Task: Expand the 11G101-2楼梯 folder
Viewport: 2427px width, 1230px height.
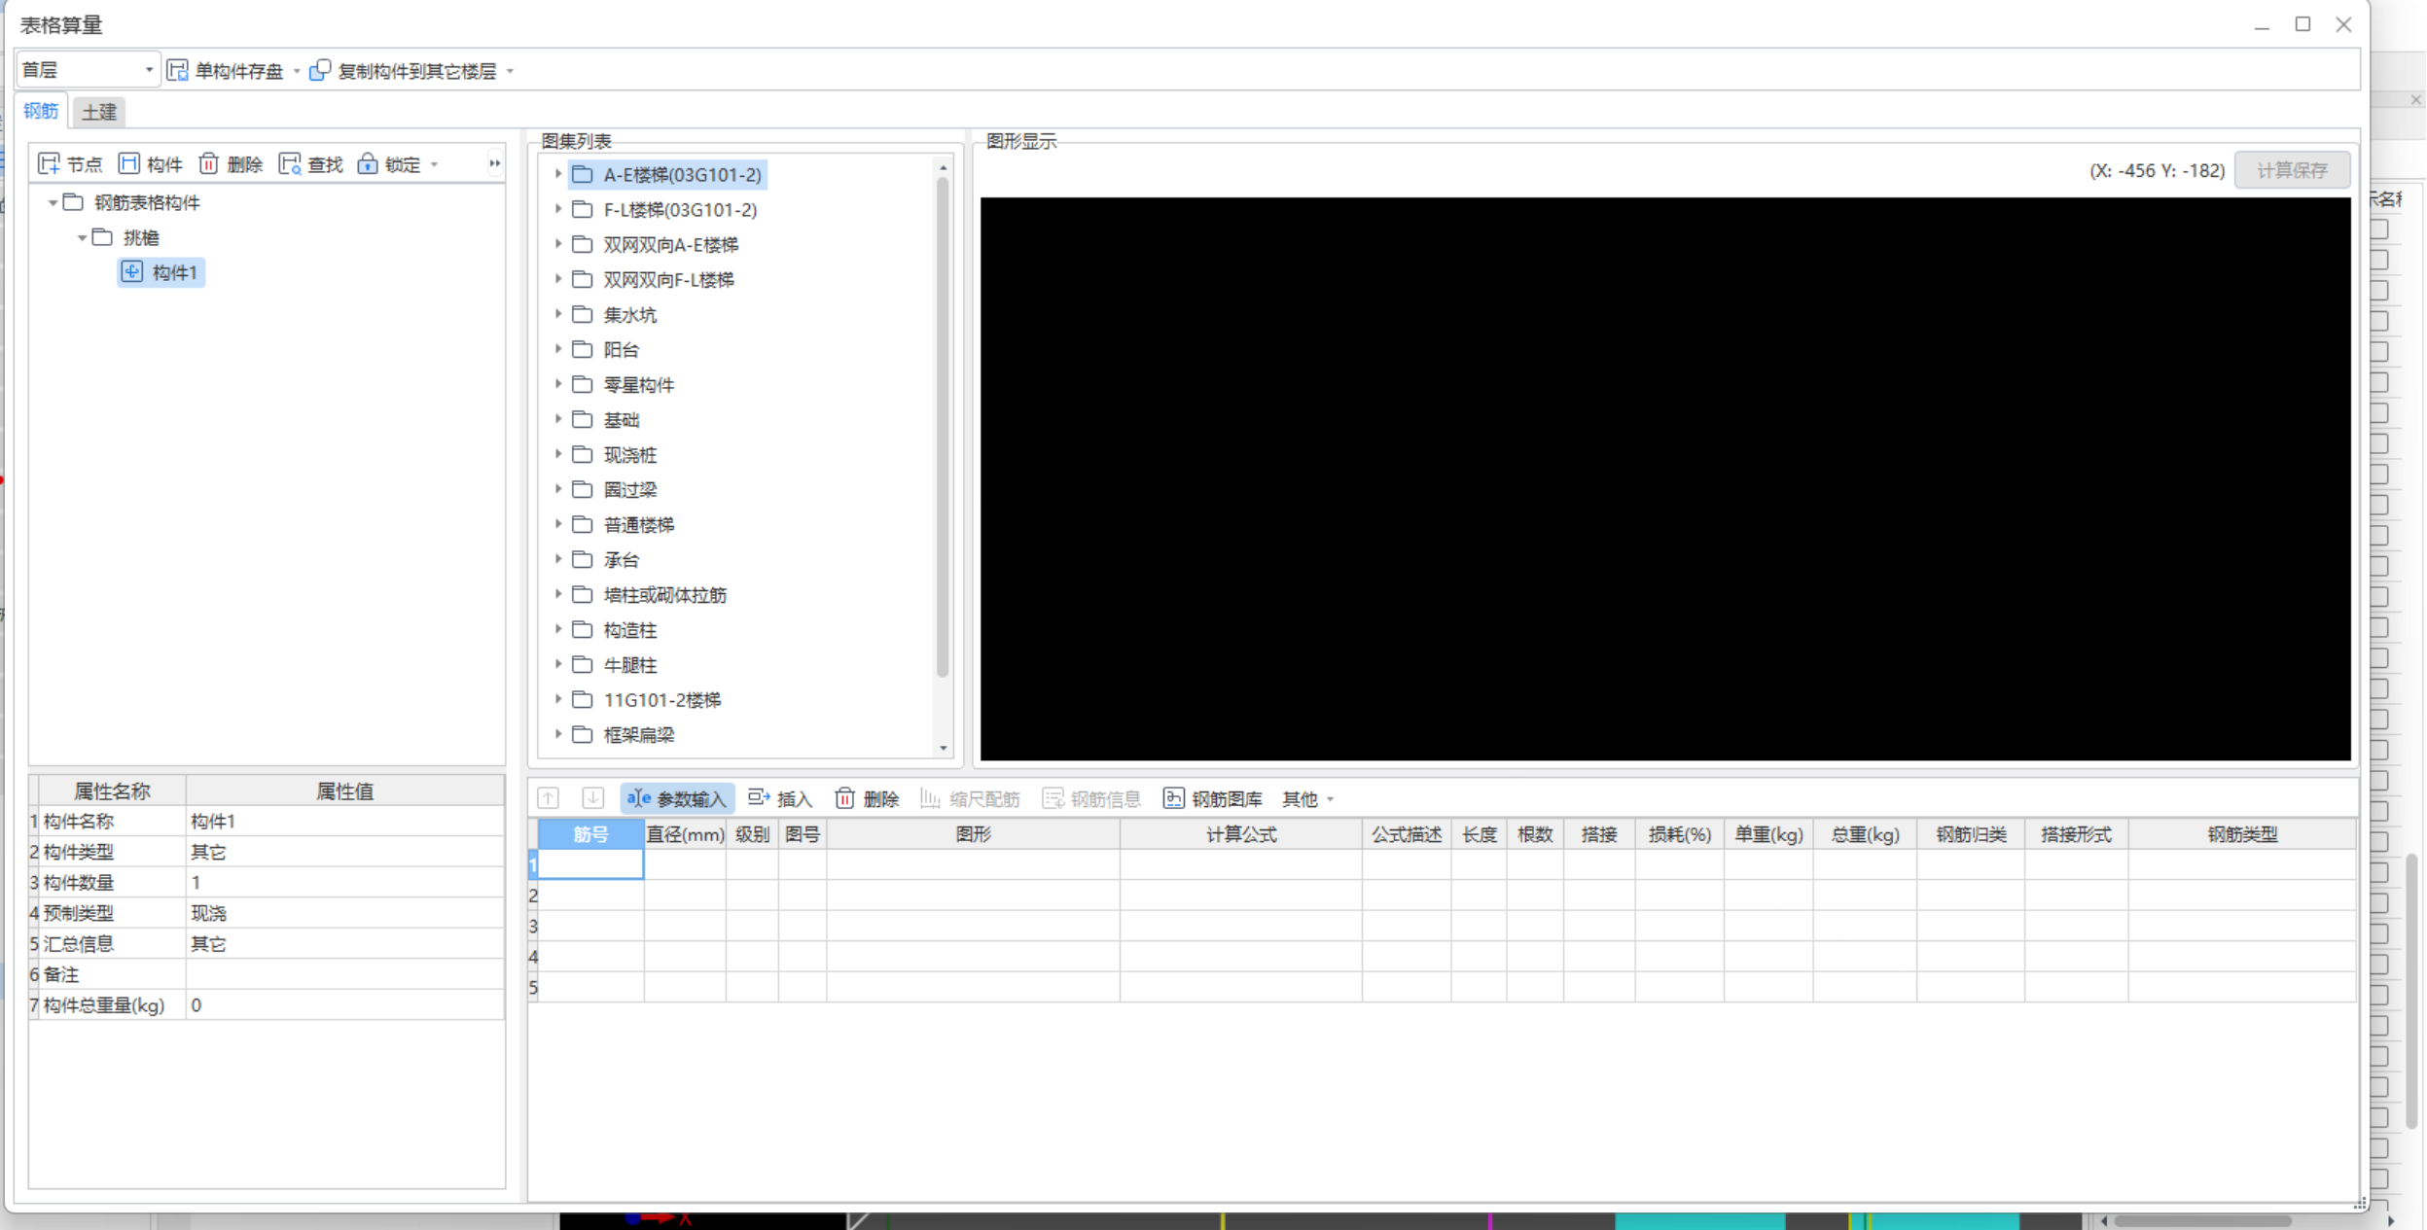Action: [558, 699]
